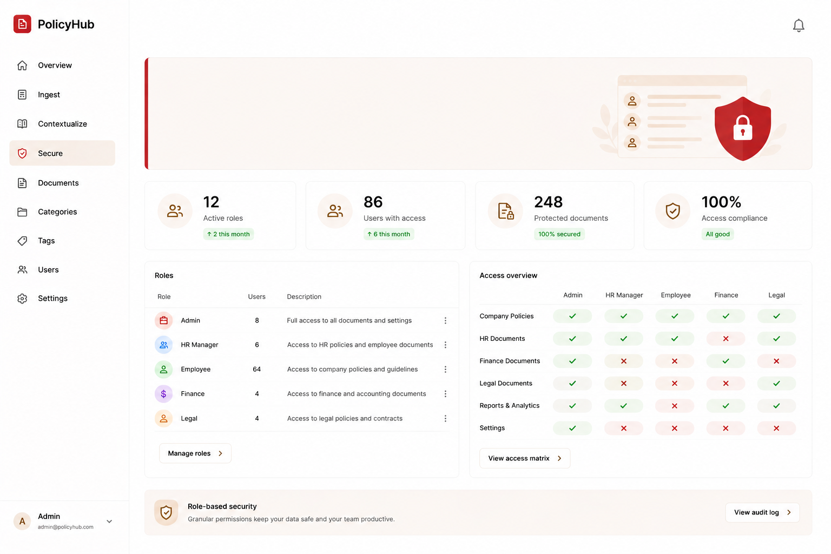Click the Admin role briefcase icon
Image resolution: width=831 pixels, height=554 pixels.
(164, 321)
